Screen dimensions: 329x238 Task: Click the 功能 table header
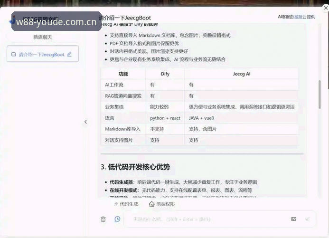pos(123,74)
